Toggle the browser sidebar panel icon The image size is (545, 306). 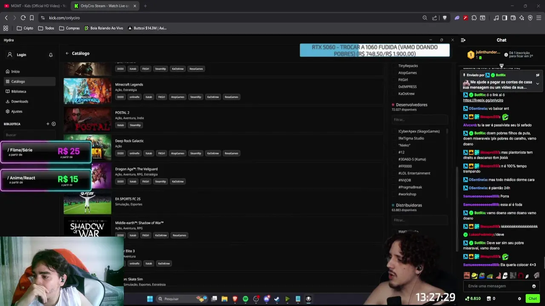[505, 18]
